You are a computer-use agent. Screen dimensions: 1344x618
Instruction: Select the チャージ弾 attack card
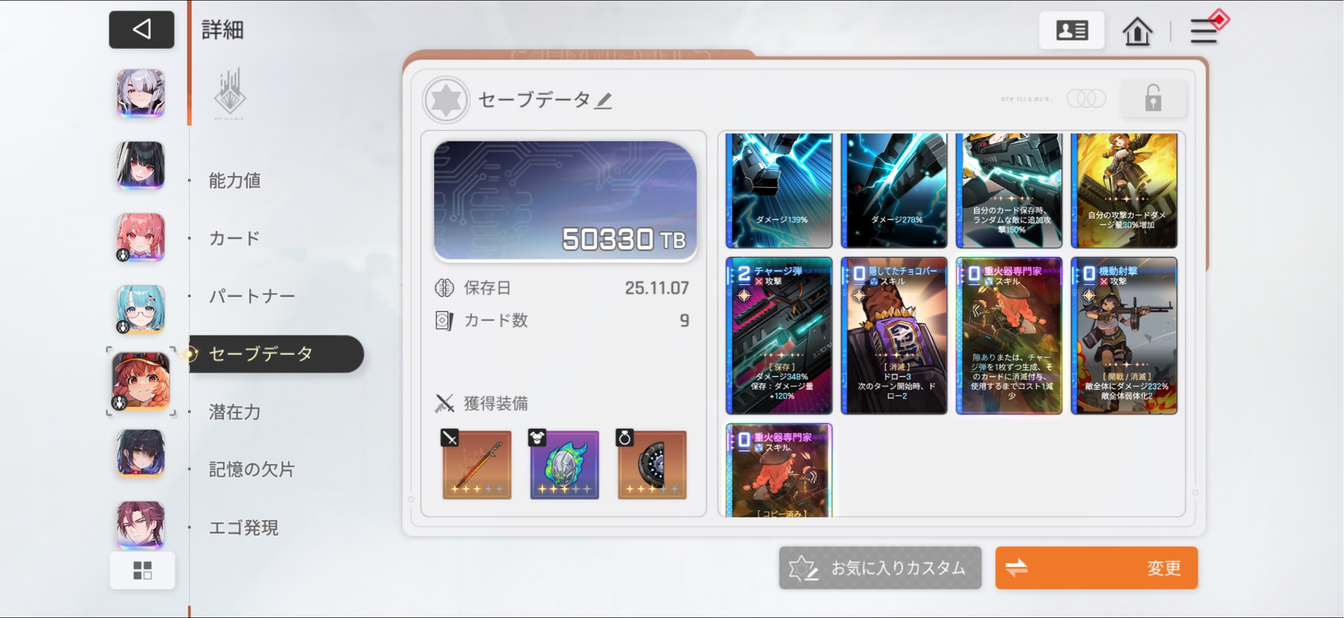pyautogui.click(x=779, y=335)
